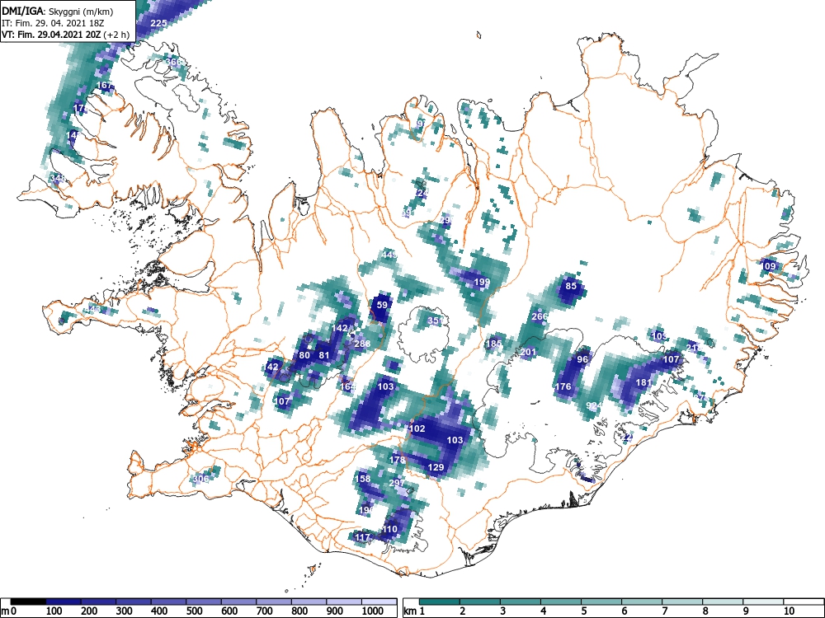The width and height of the screenshot is (825, 618).
Task: Click the '400' metre legend label
Action: point(159,611)
